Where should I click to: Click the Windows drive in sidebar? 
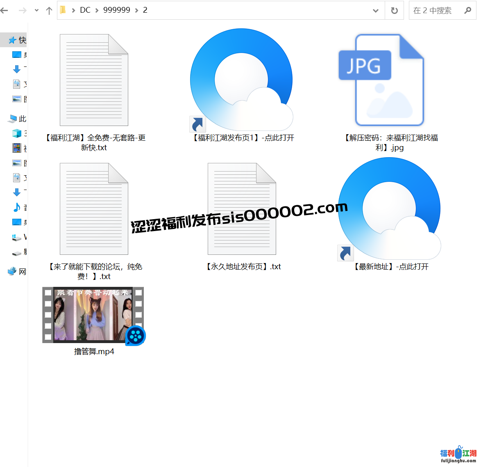pos(17,237)
